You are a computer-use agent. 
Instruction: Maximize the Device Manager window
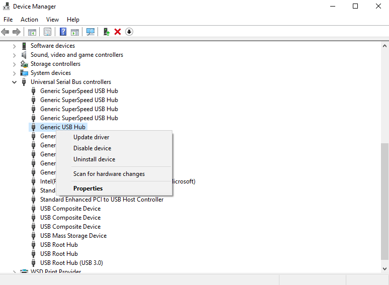(x=355, y=6)
